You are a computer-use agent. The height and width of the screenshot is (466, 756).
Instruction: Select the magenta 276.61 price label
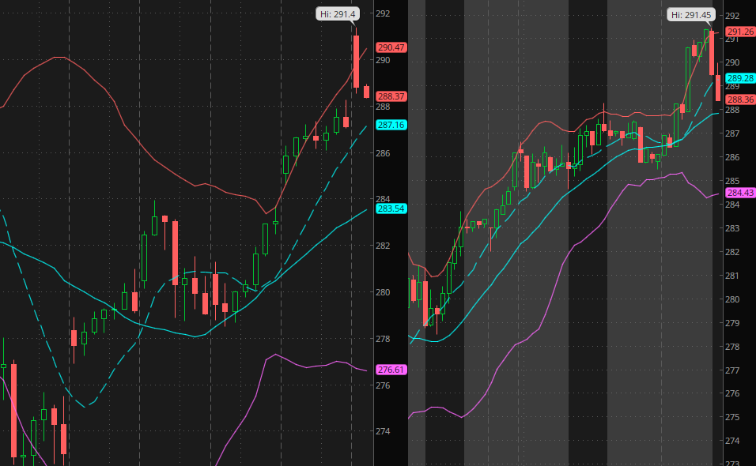coord(391,370)
